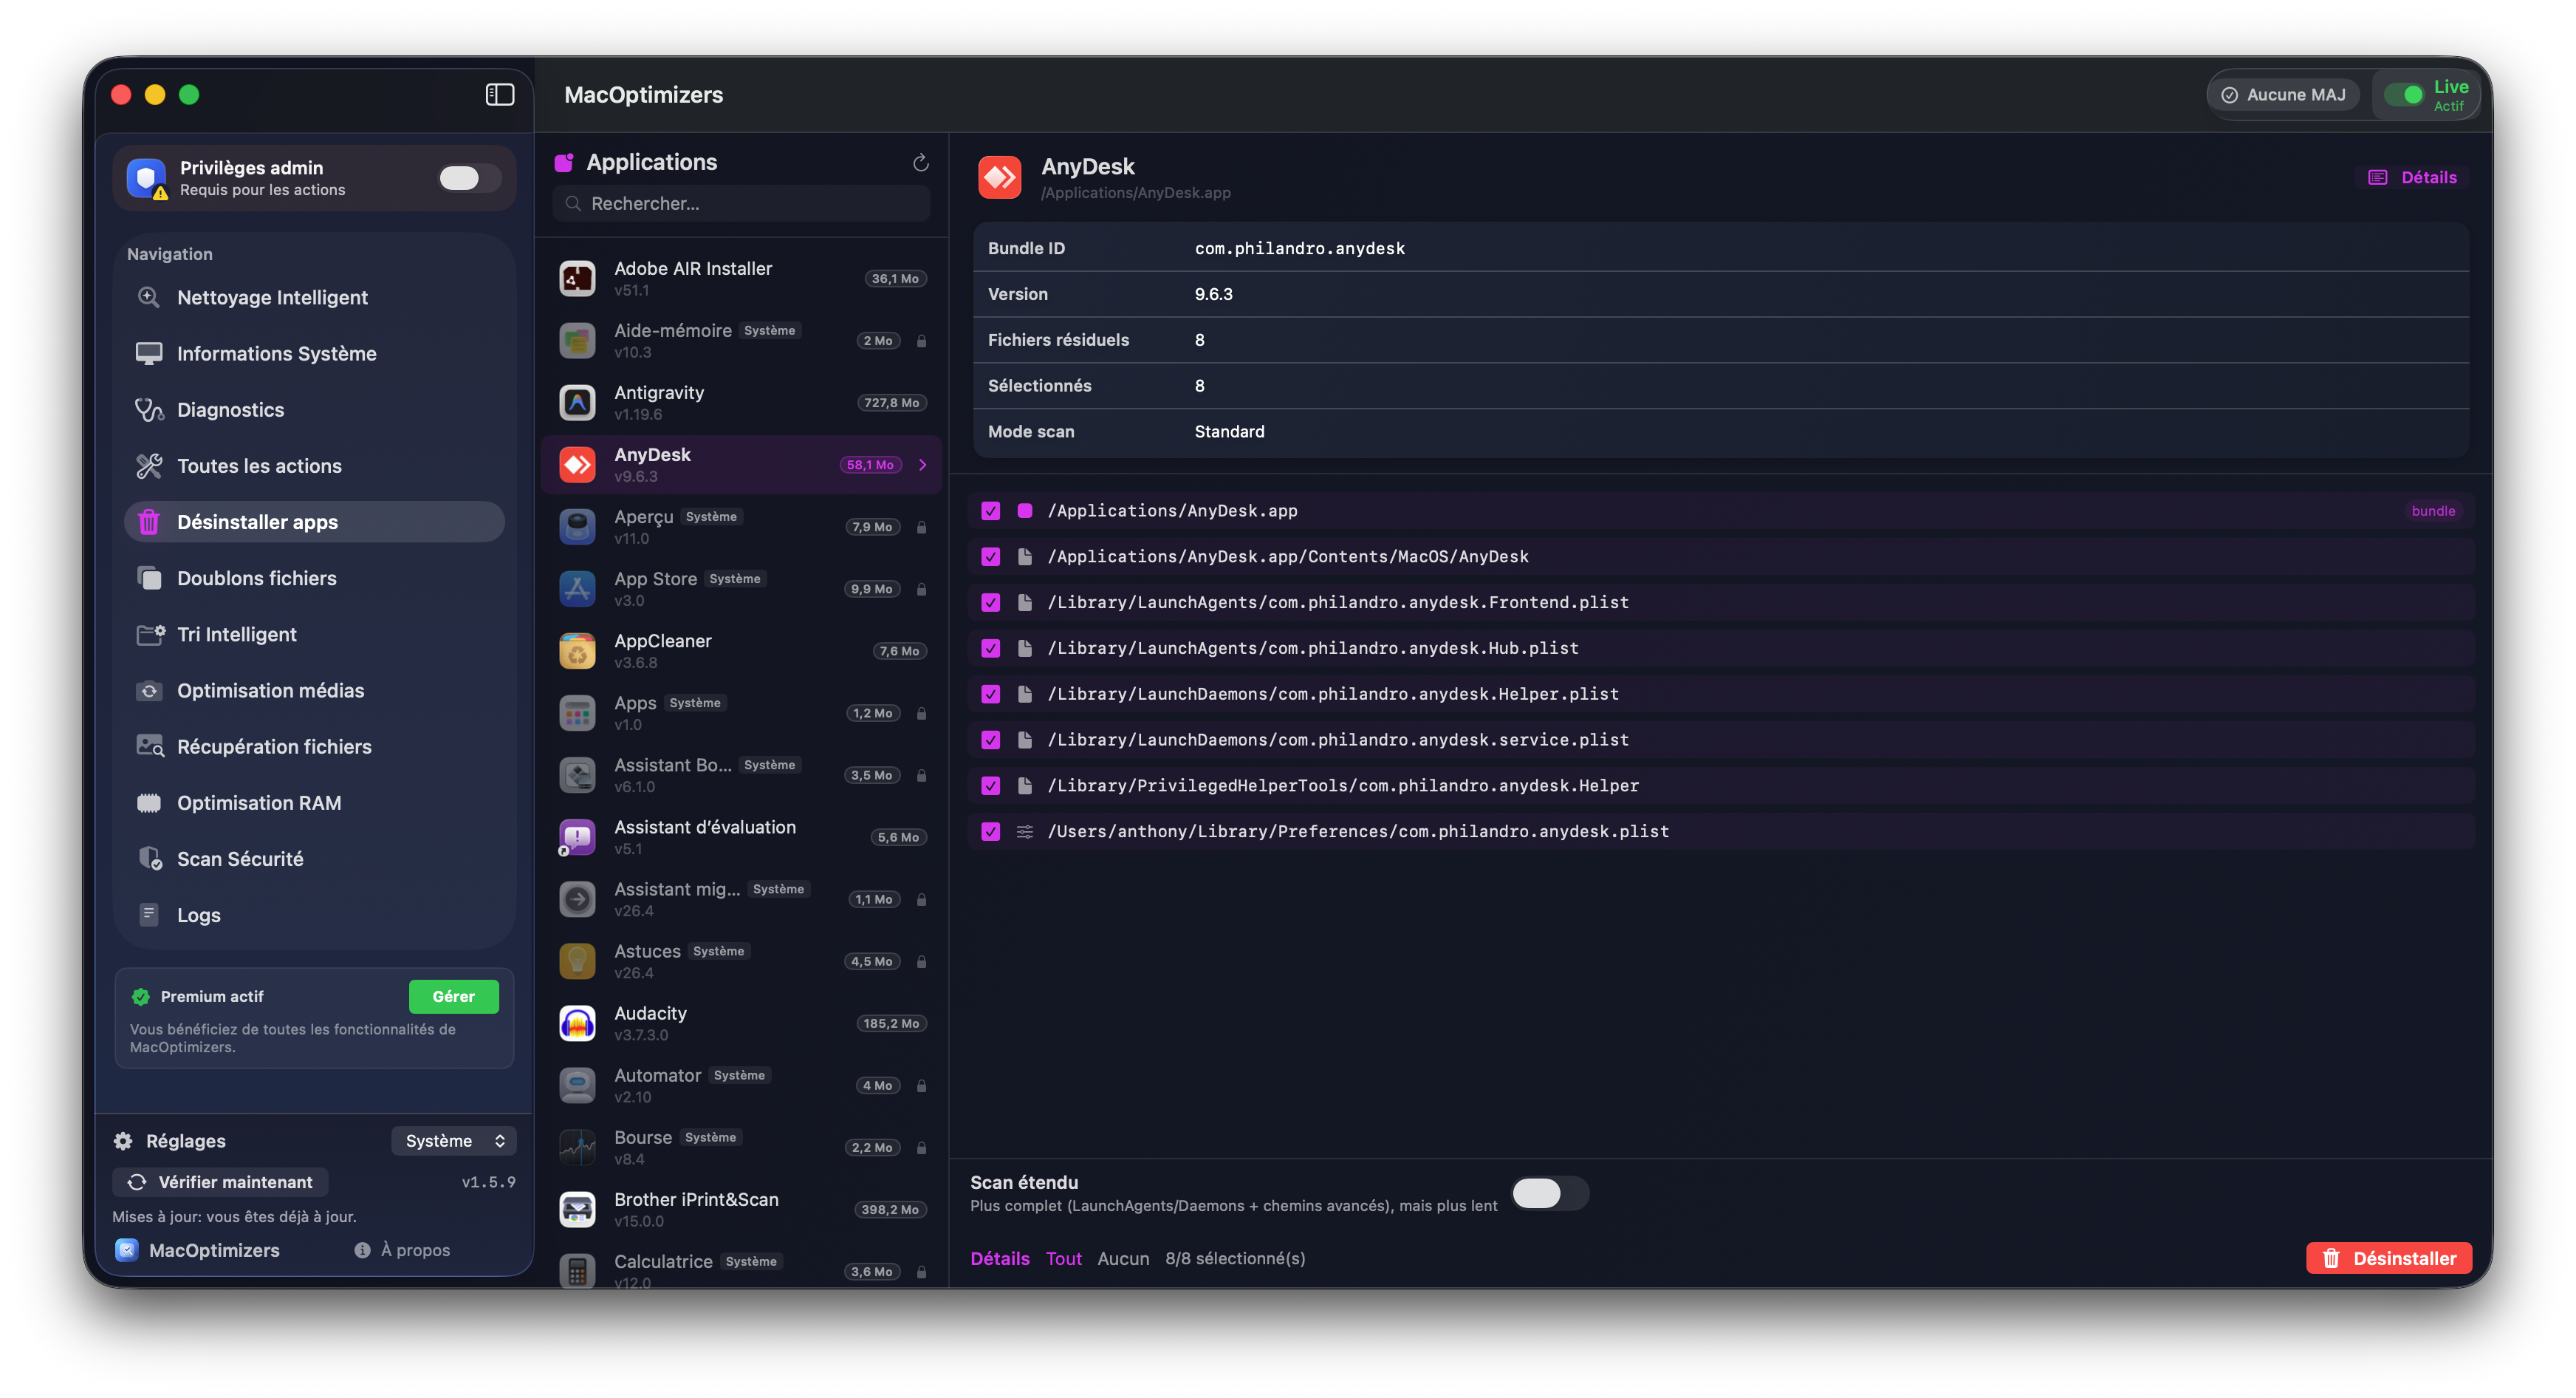The width and height of the screenshot is (2576, 1398).
Task: Open Optimisation RAM section
Action: tap(258, 802)
